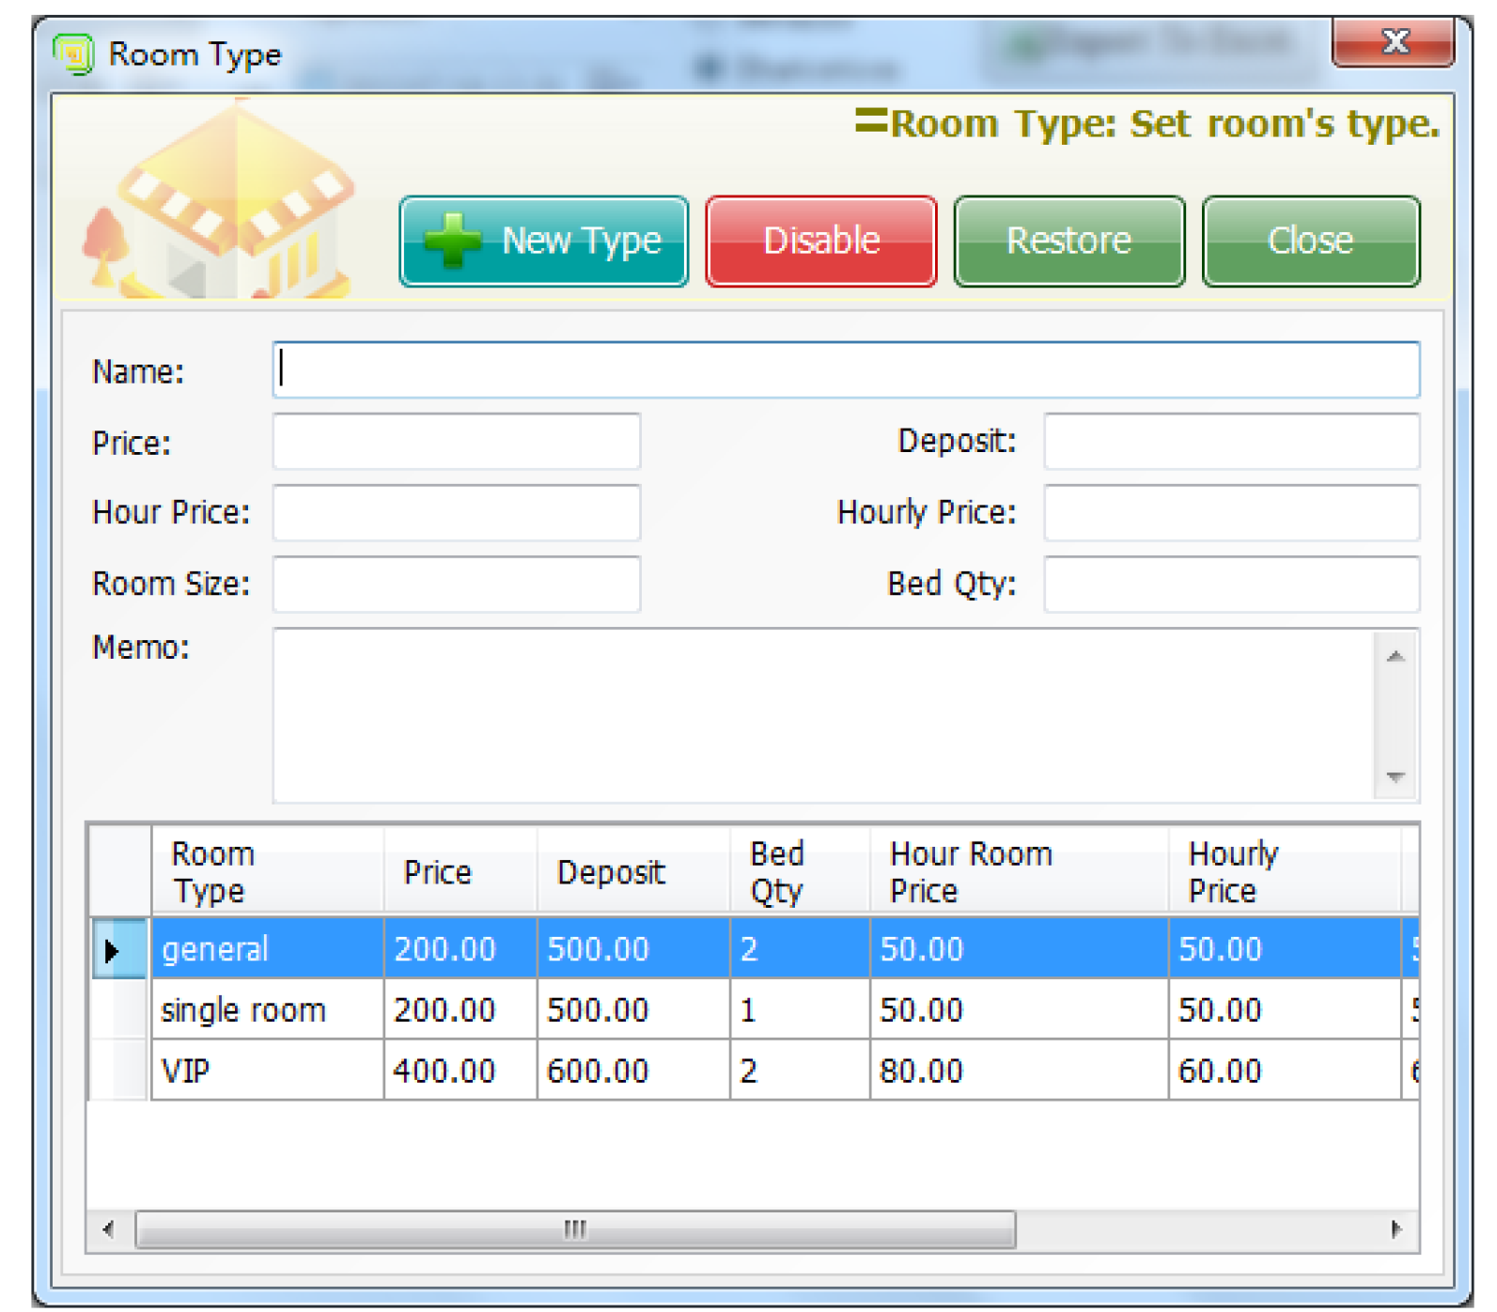Image resolution: width=1497 pixels, height=1312 pixels.
Task: Select the Deposit input box
Action: [1231, 442]
